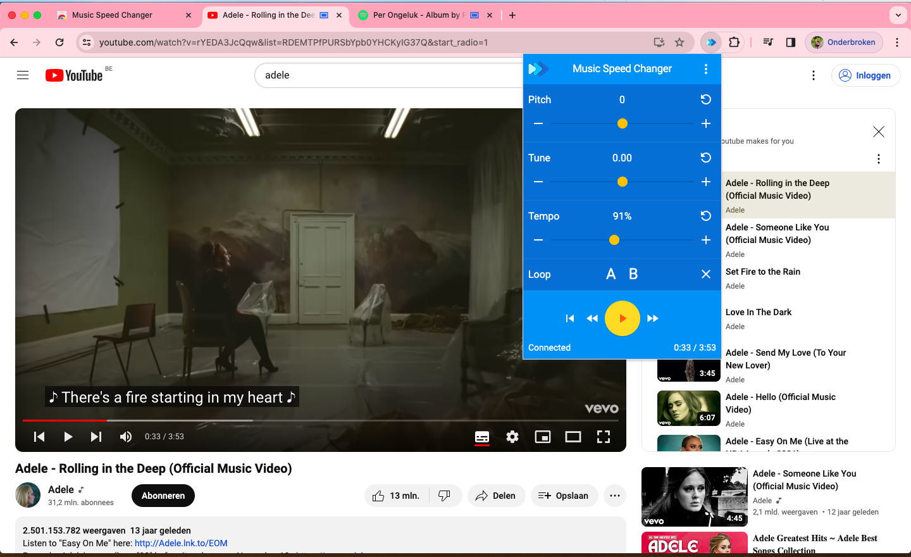Open the Music Speed Changer options menu
Viewport: 911px width, 557px height.
click(x=706, y=69)
